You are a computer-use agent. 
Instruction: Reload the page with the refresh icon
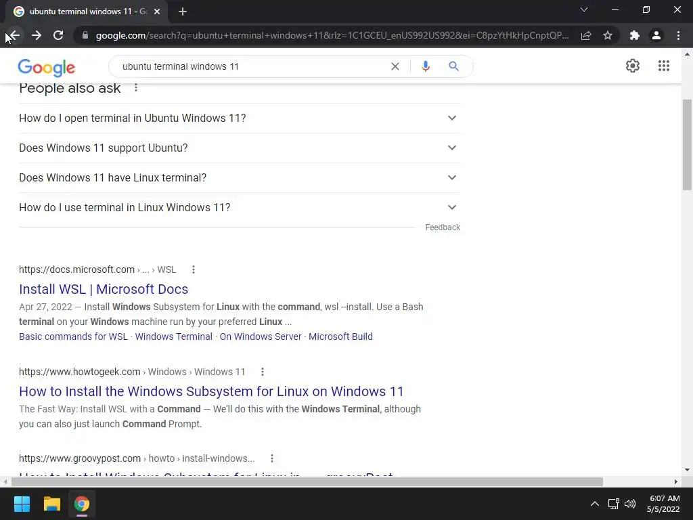pyautogui.click(x=58, y=35)
